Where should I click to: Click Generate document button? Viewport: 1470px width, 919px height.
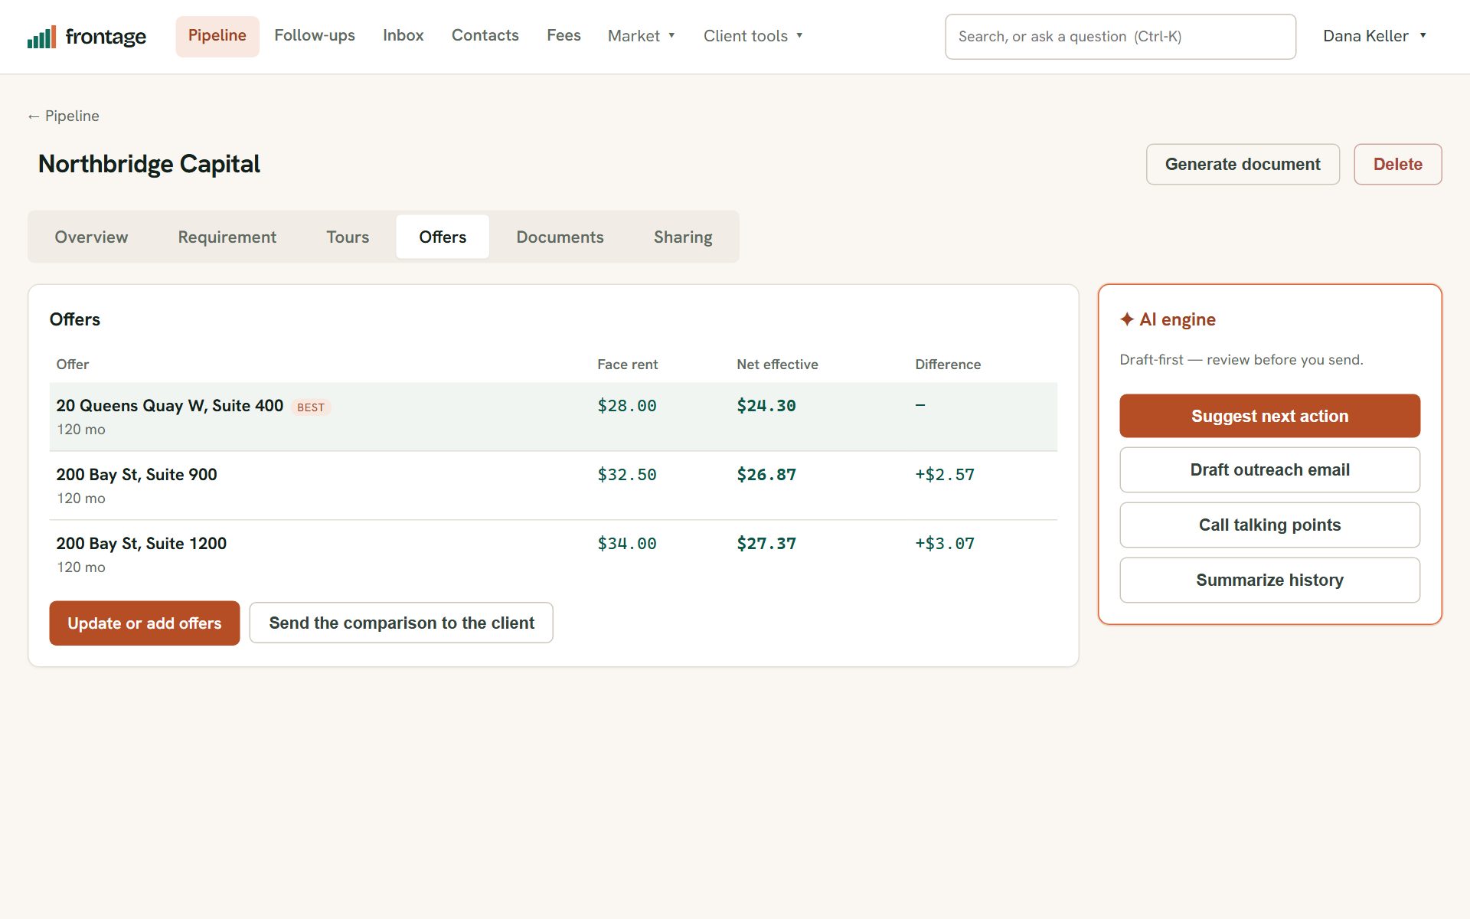coord(1243,164)
